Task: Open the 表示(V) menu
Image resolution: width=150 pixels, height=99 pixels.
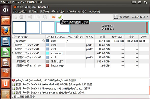Action: (44, 11)
